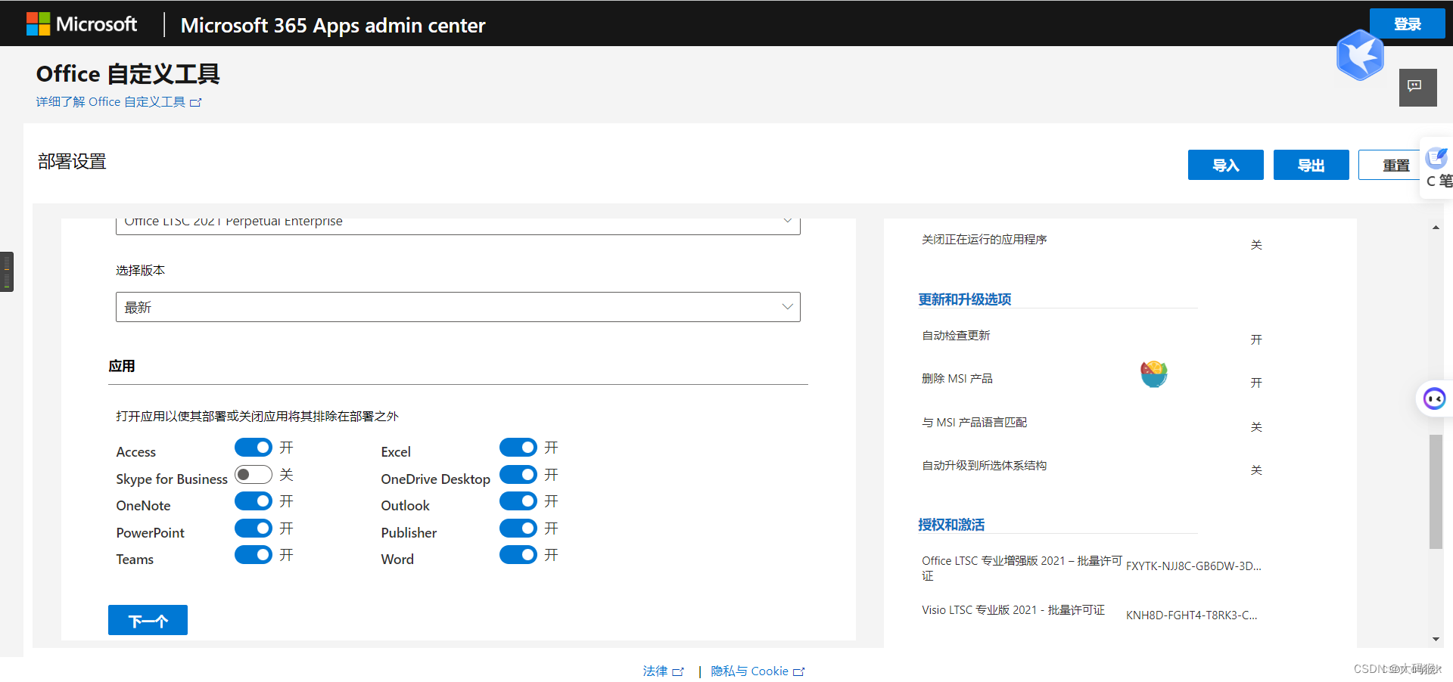Click the external-link icon beside 详细了解 Office 自定义工具
Viewport: 1453px width, 682px height.
click(196, 102)
